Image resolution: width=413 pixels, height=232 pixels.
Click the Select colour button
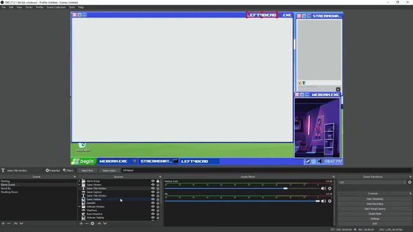(x=109, y=170)
